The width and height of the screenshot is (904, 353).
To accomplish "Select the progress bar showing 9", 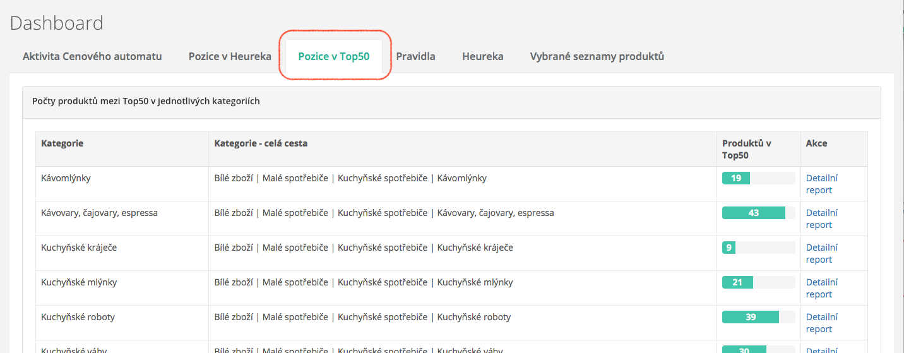I will point(758,248).
